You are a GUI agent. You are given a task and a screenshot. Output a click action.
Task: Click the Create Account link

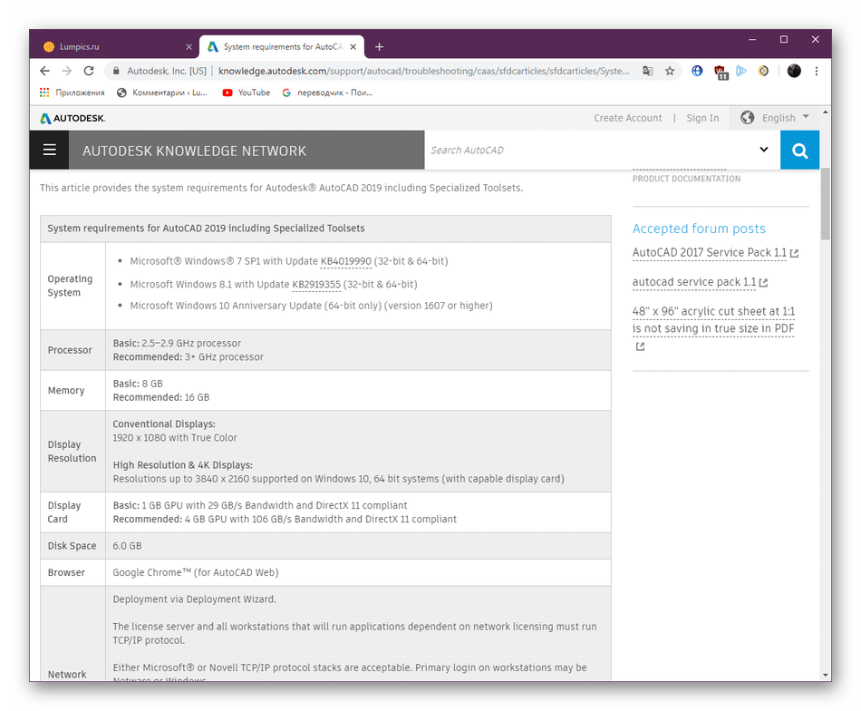point(628,118)
